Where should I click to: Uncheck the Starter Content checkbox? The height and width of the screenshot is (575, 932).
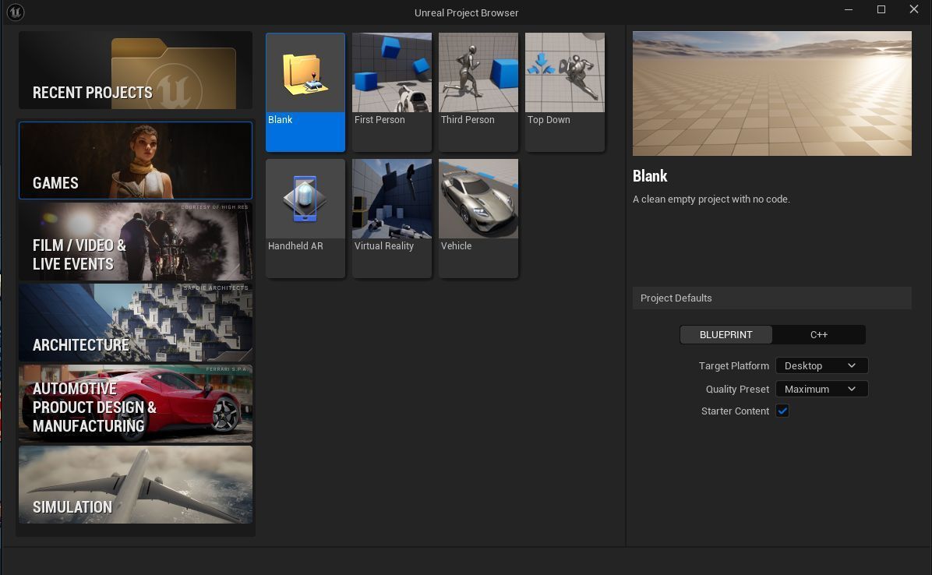coord(782,411)
